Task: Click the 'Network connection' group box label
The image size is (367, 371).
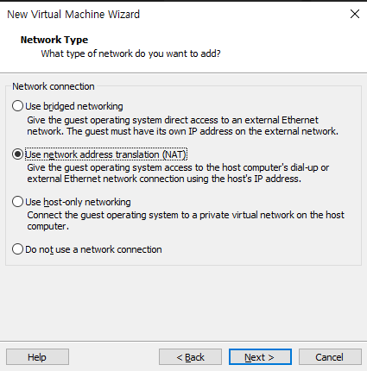Action: pos(54,86)
